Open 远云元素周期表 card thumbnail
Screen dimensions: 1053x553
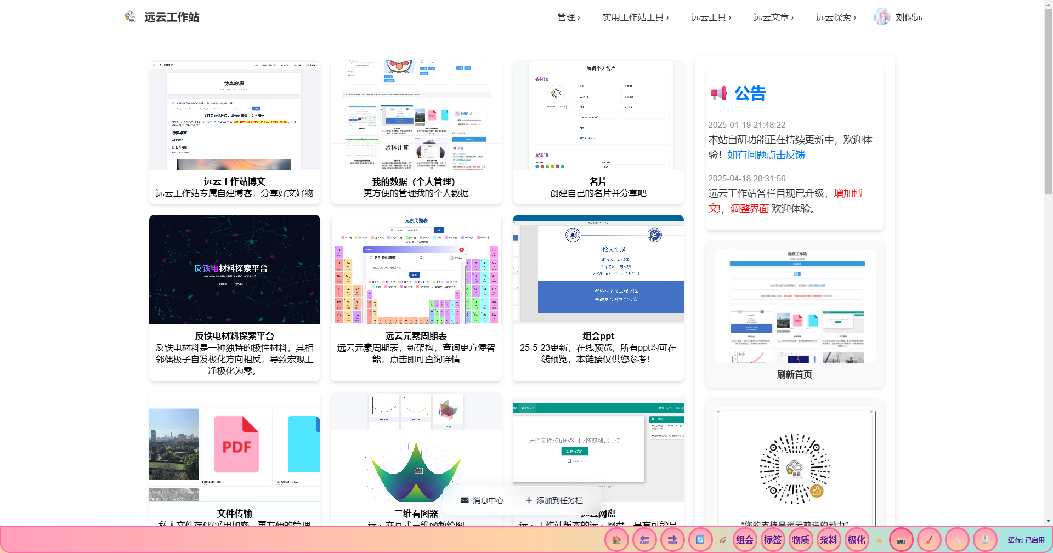coord(416,270)
